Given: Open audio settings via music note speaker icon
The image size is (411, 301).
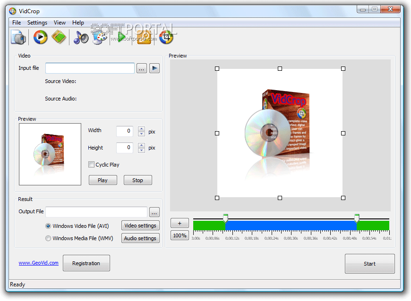Looking at the screenshot, I should [x=81, y=37].
